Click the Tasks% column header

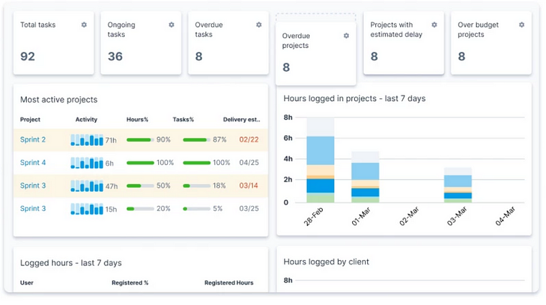[x=183, y=119]
